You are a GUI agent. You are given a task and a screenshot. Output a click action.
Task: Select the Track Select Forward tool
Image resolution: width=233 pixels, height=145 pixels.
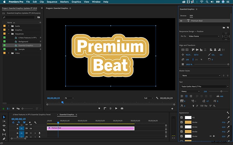coord(4,122)
